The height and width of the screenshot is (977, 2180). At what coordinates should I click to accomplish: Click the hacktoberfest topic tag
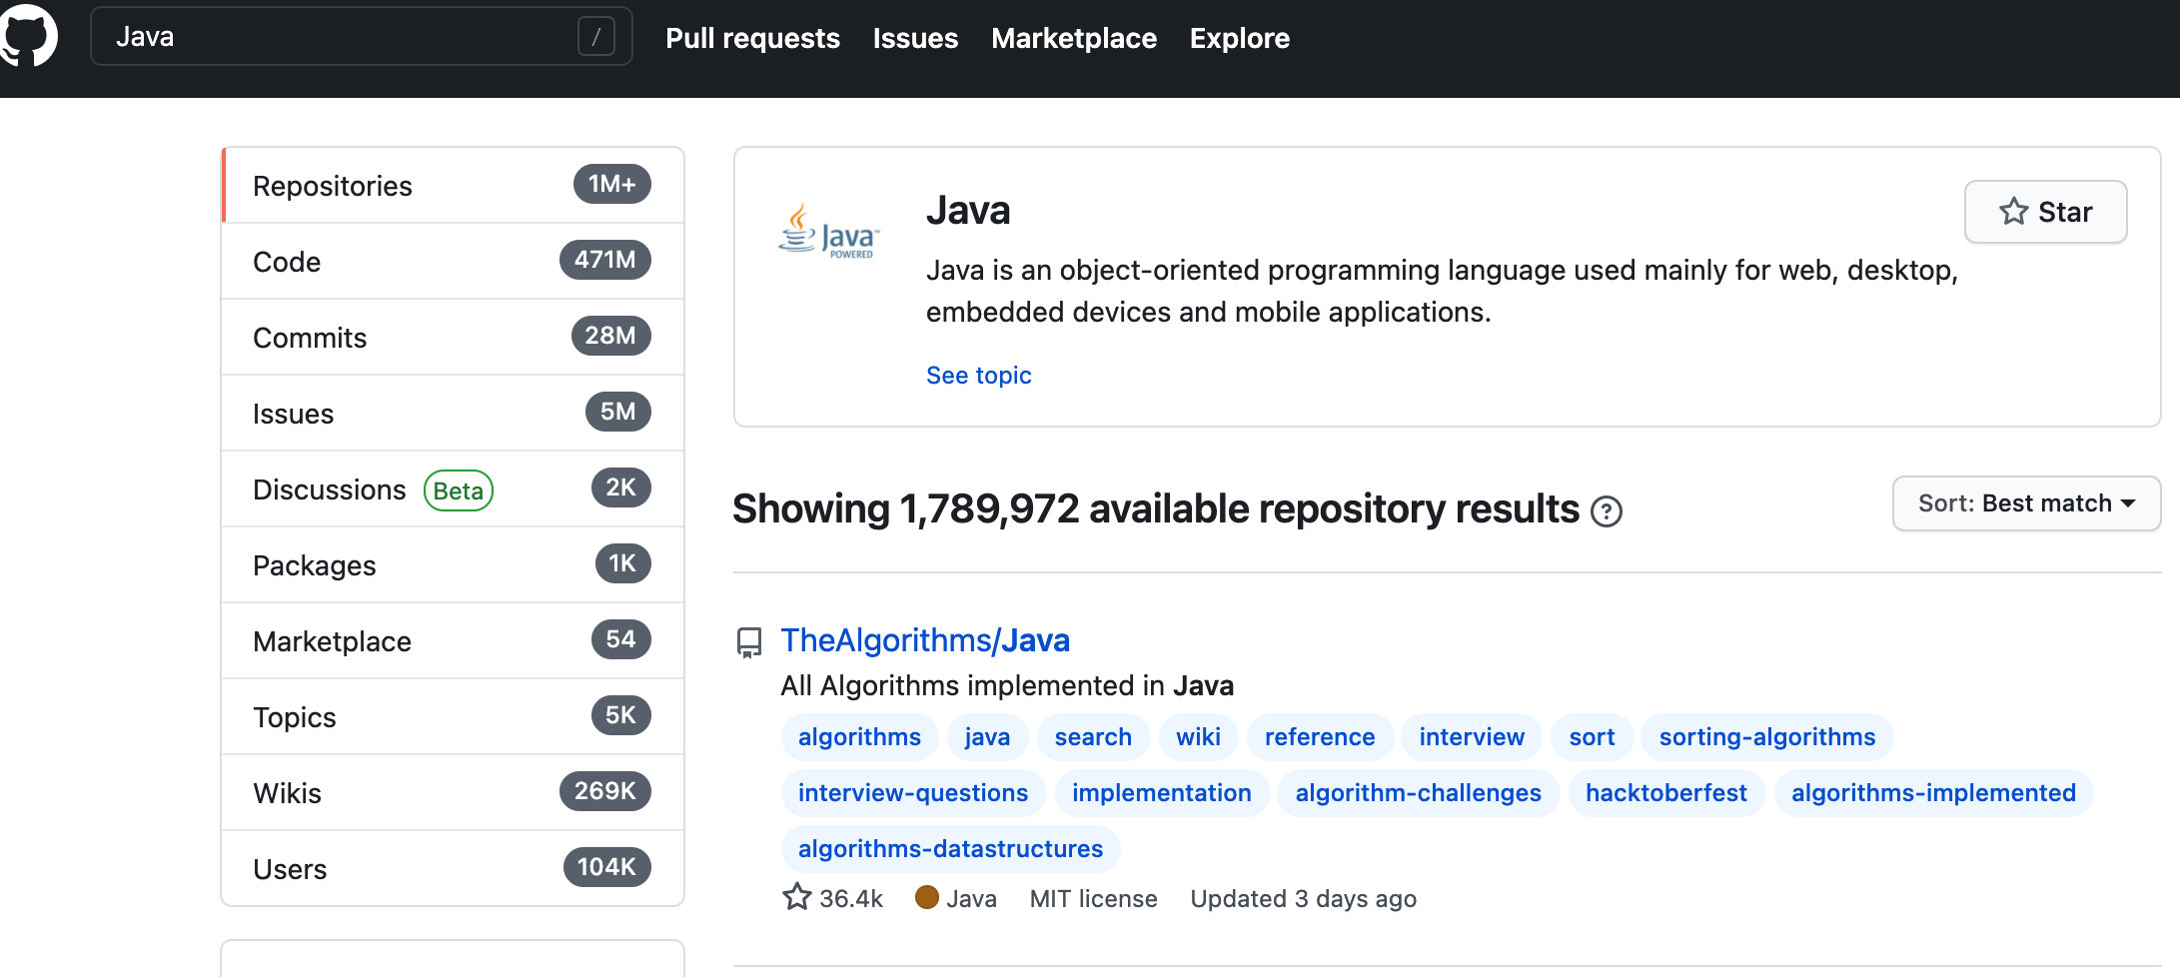coord(1665,793)
